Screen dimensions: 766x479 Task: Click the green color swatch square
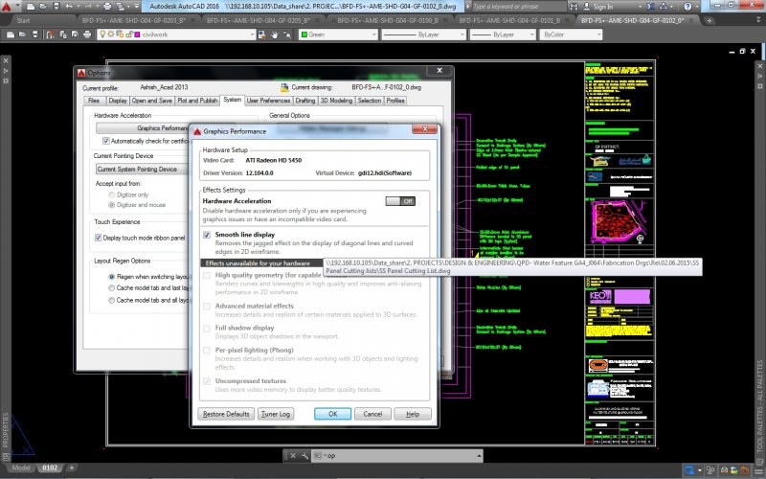pos(304,34)
